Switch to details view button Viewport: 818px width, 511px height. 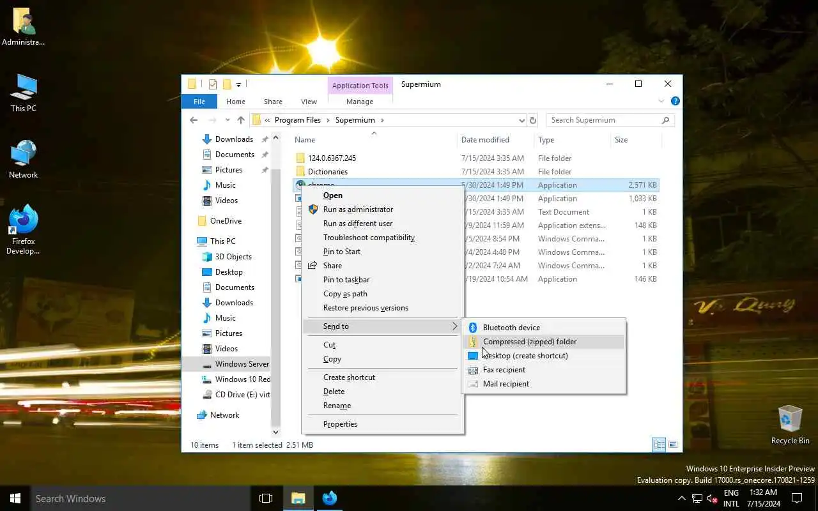659,445
